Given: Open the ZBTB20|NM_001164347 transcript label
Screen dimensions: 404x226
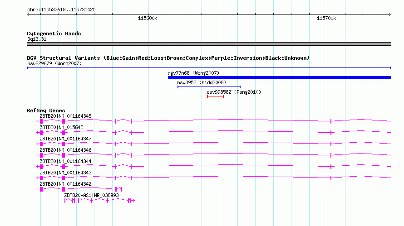Looking at the screenshot, I should tap(65, 139).
